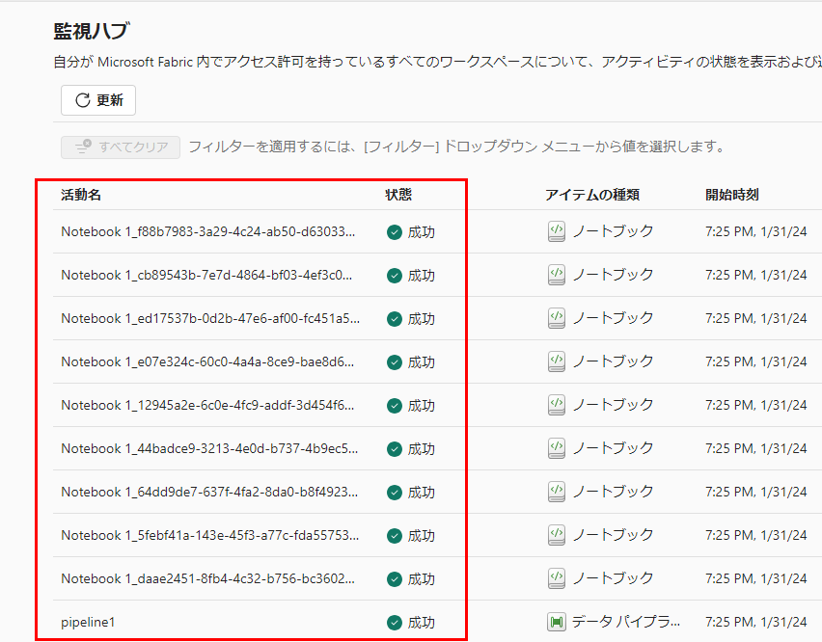
Task: Click notebook type icon in Notebook 1_ed17537b row
Action: [x=557, y=318]
